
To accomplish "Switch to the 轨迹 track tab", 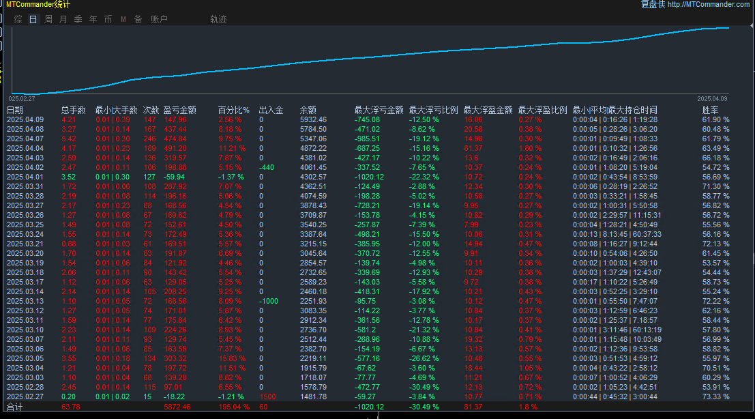I will tap(219, 19).
